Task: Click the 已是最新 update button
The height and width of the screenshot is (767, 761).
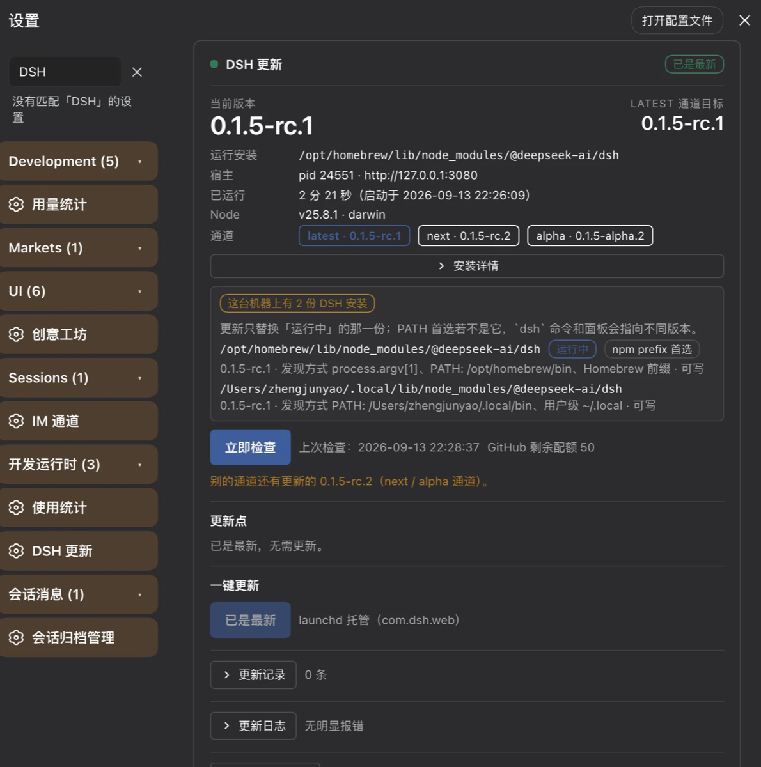Action: 250,620
